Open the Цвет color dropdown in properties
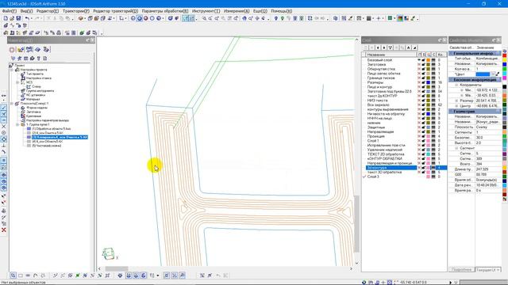508x285 pixels. point(493,74)
